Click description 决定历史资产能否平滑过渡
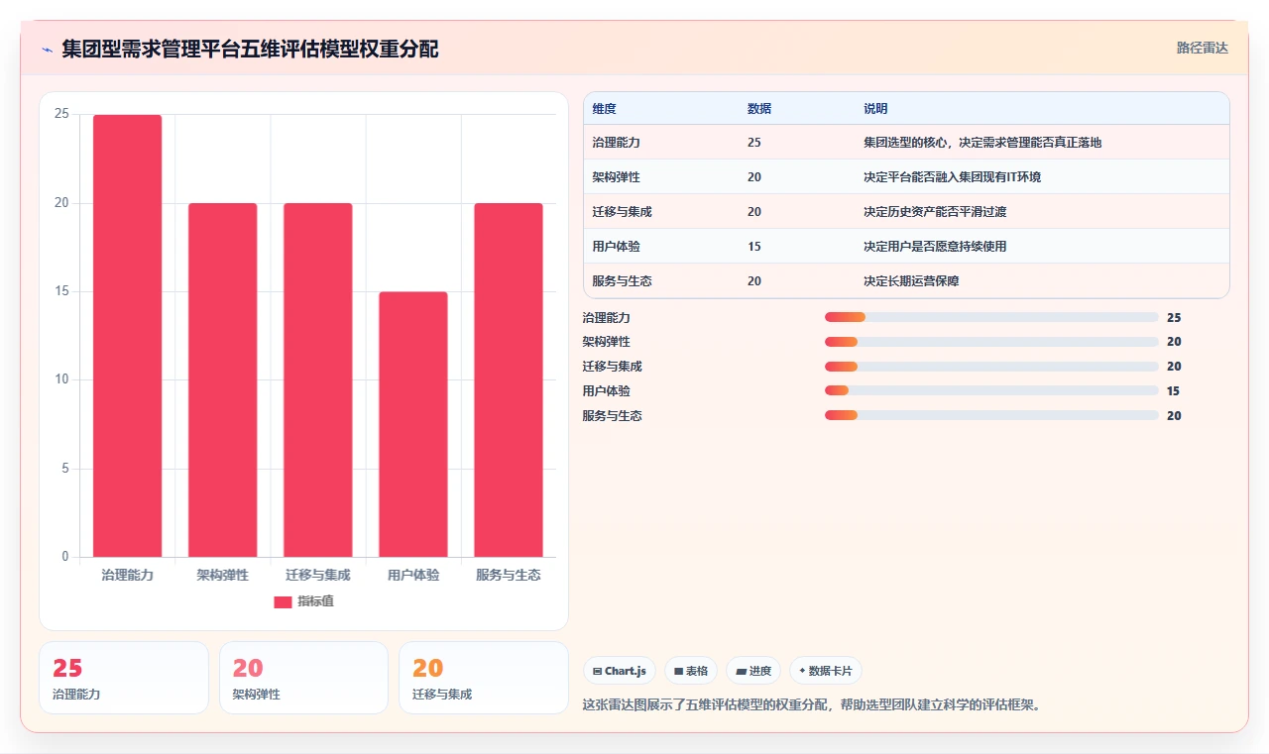1269x754 pixels. [935, 212]
